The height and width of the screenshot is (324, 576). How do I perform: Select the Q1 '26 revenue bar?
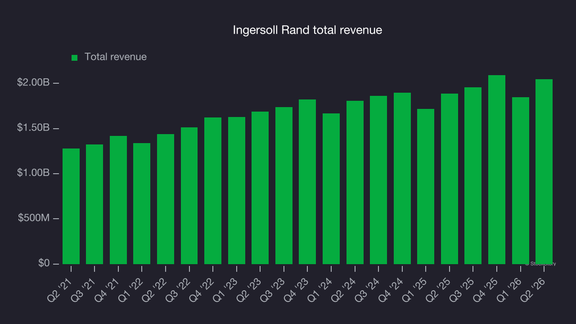(521, 180)
